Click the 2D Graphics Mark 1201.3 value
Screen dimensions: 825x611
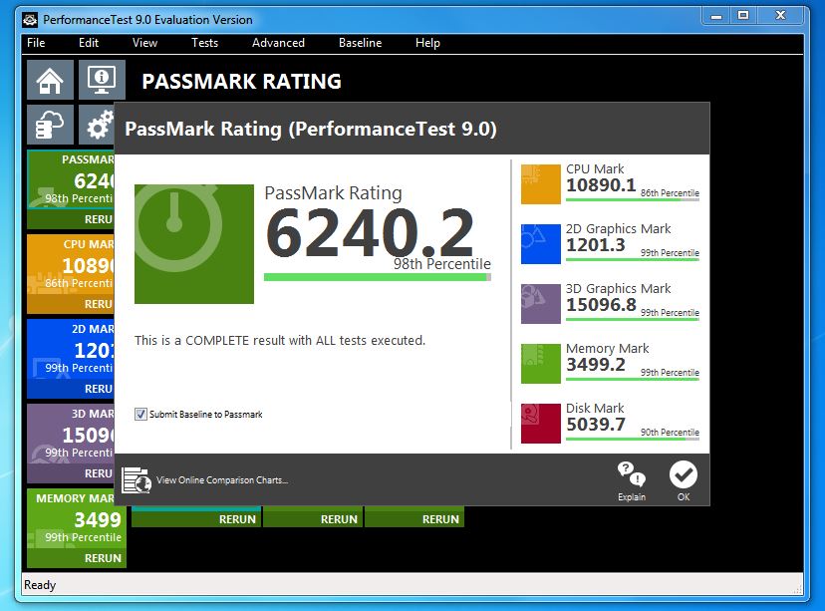point(596,245)
